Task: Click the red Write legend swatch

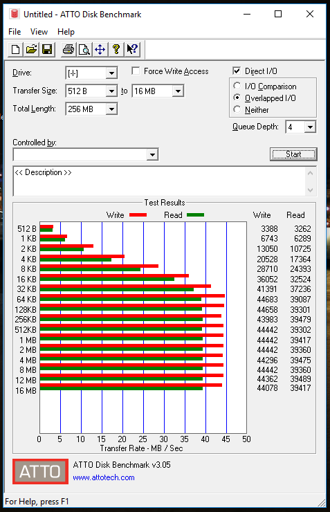Action: [x=138, y=215]
